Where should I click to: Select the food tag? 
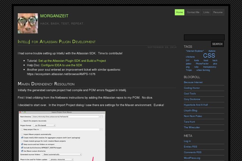(206, 60)
